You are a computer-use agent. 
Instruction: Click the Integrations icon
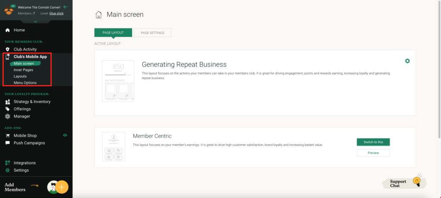7,163
